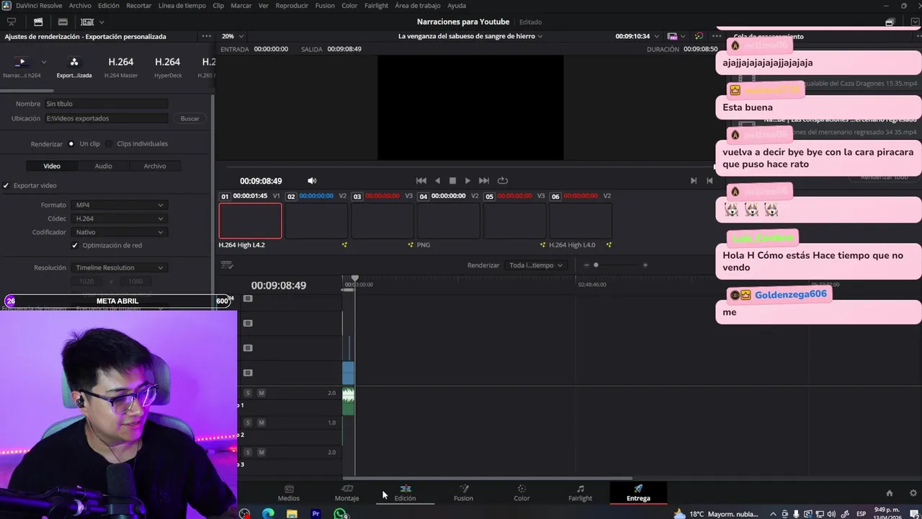Click the horizontal timeline scrollbar

point(487,478)
